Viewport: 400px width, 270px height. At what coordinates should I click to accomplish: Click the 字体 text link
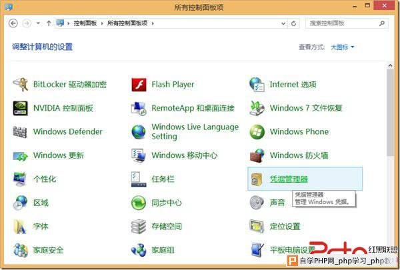(x=41, y=227)
